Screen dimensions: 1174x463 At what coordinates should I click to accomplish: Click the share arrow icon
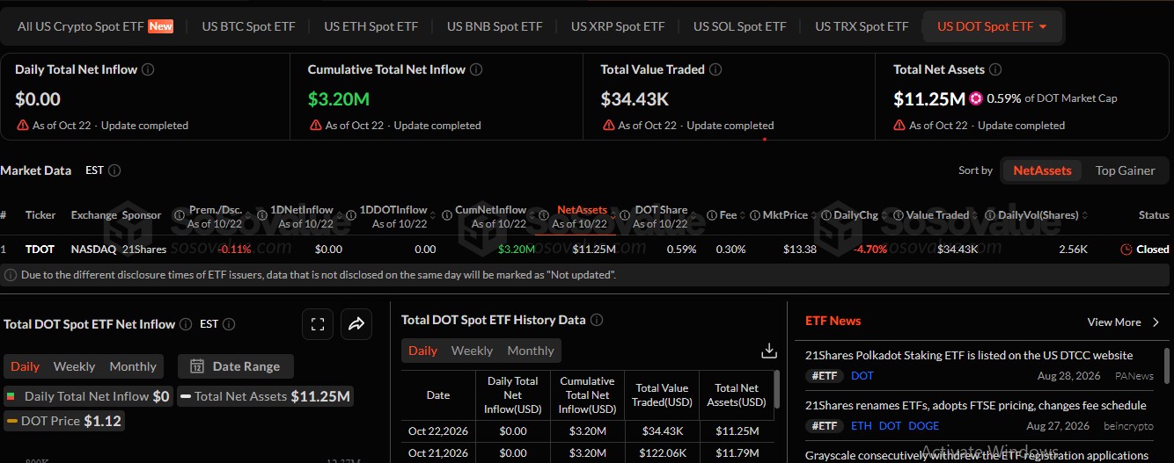pos(356,324)
